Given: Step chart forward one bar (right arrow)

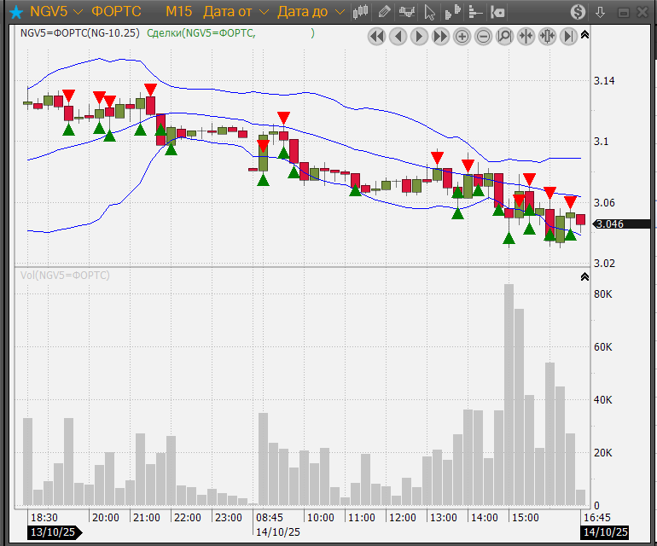Looking at the screenshot, I should pos(419,37).
